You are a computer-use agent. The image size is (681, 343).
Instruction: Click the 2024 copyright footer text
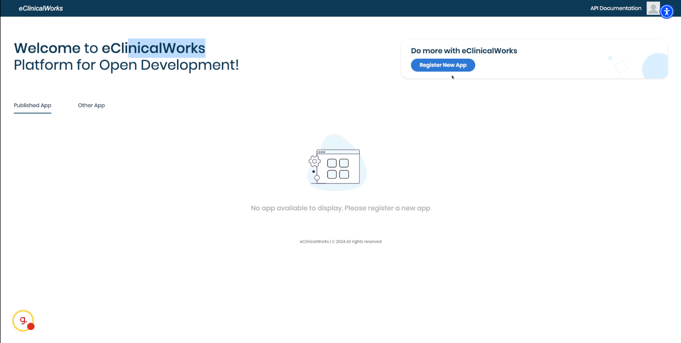point(340,241)
